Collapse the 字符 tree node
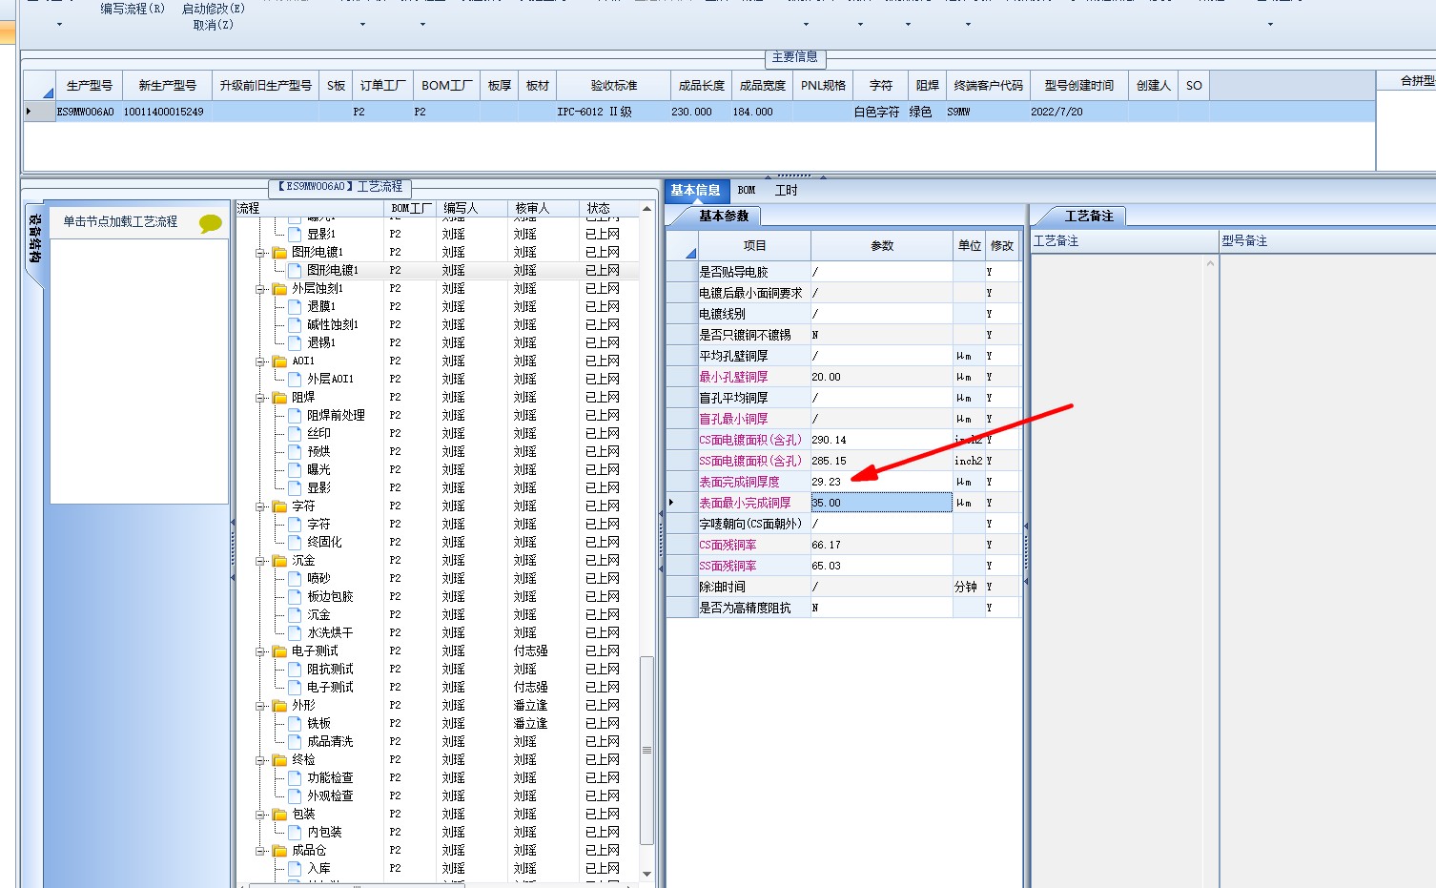Viewport: 1436px width, 888px height. coord(260,506)
